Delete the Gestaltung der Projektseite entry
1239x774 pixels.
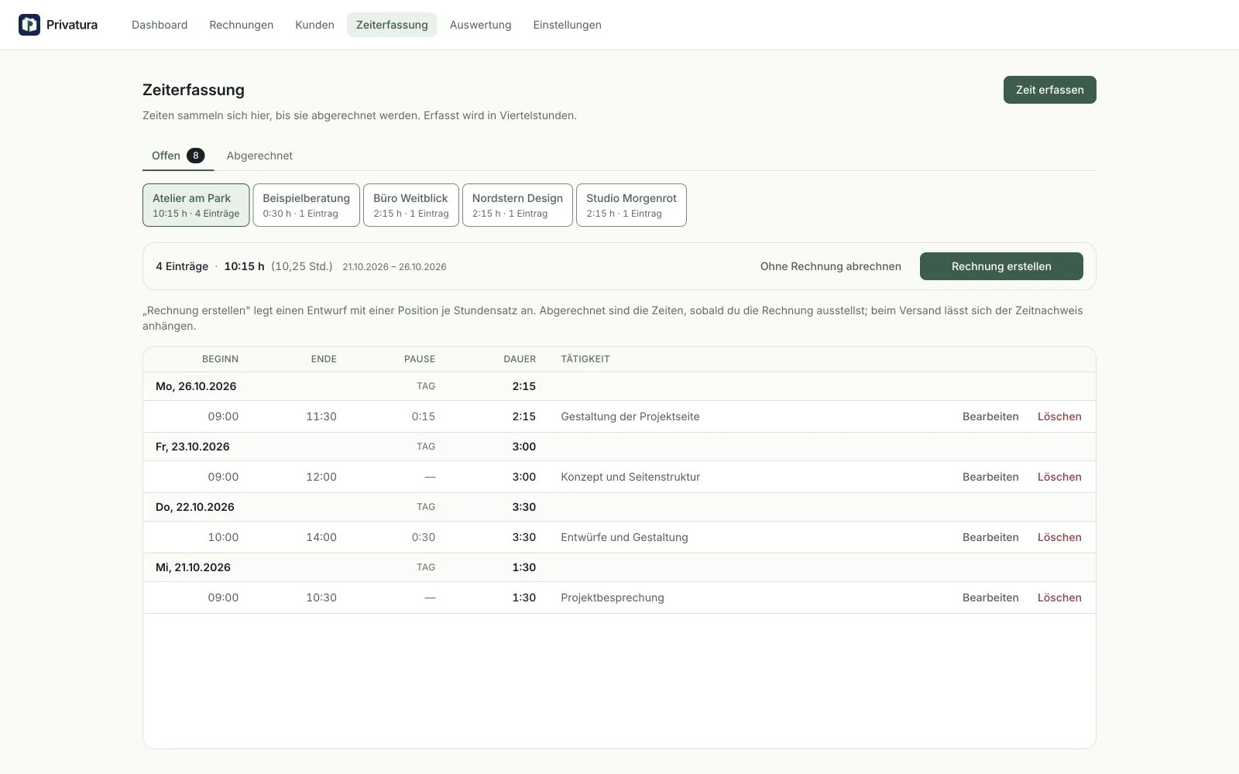[x=1059, y=416]
